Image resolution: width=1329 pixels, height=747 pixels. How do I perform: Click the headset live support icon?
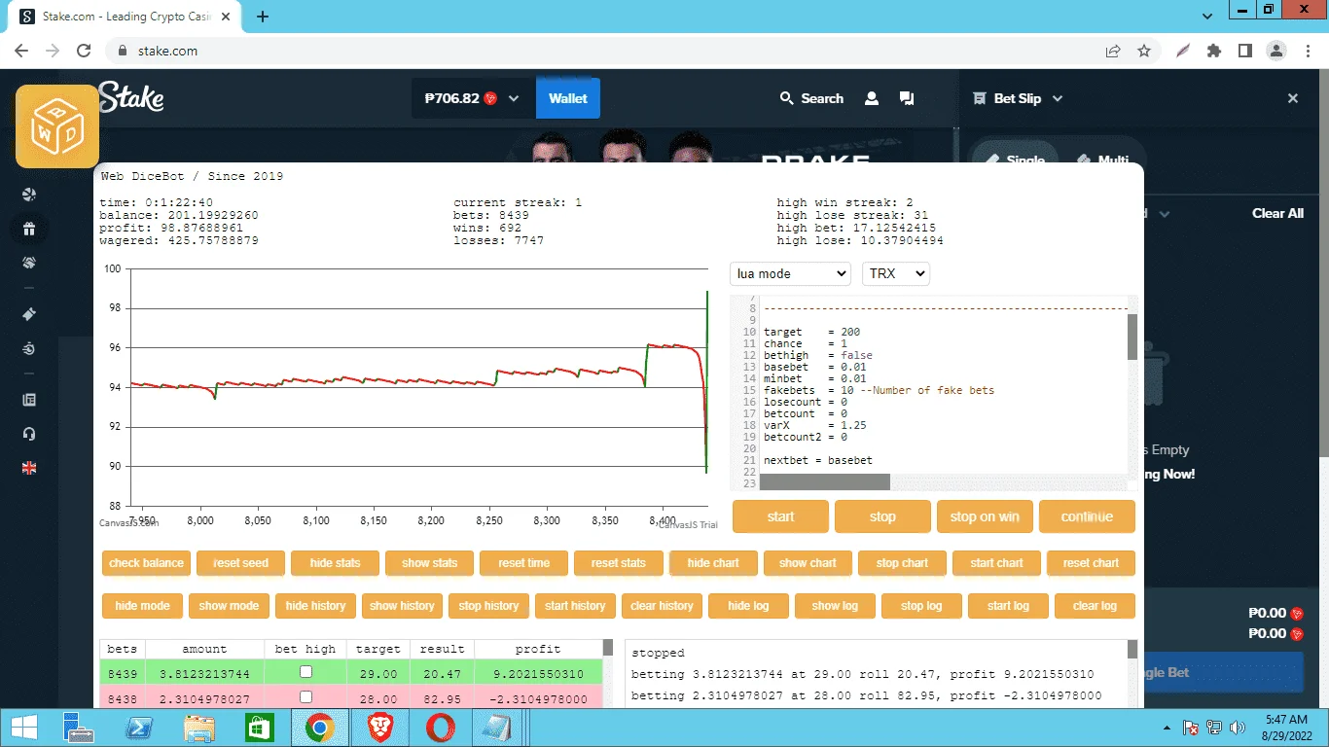pos(29,434)
